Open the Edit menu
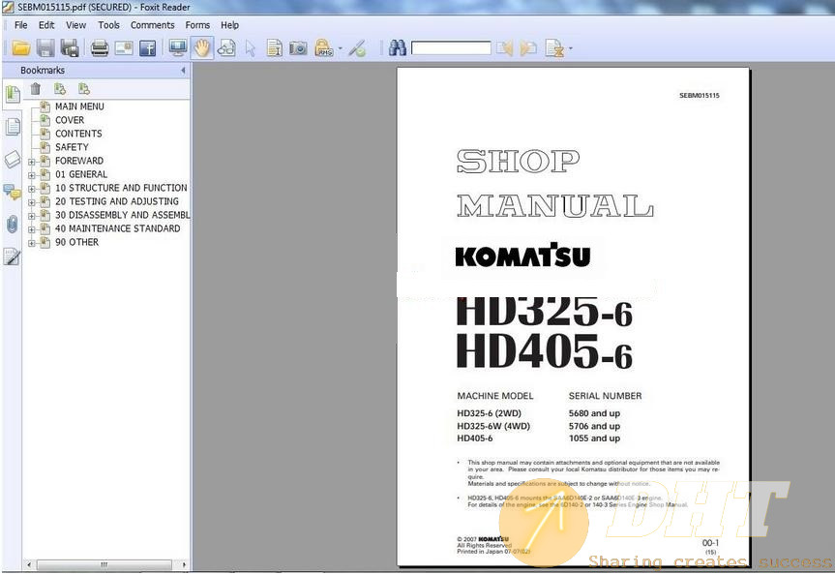This screenshot has height=574, width=835. [46, 25]
